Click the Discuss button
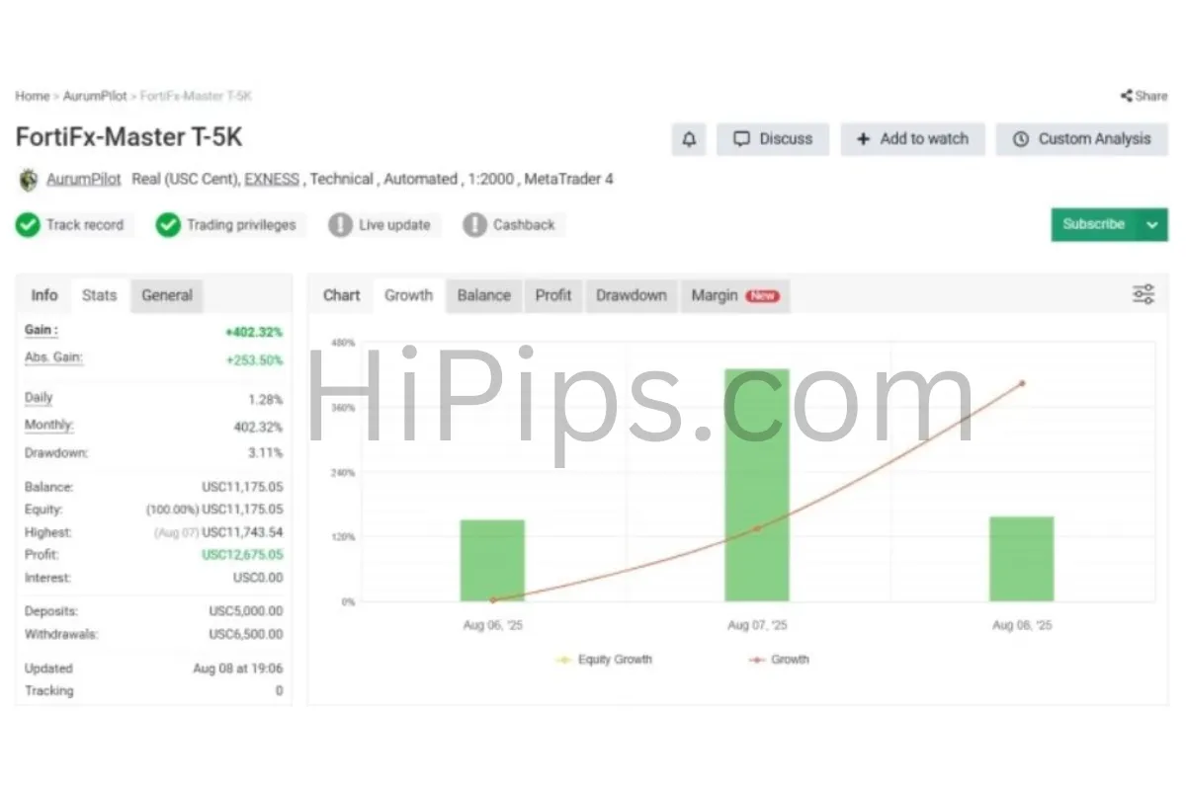Image resolution: width=1186 pixels, height=790 pixels. tap(773, 139)
